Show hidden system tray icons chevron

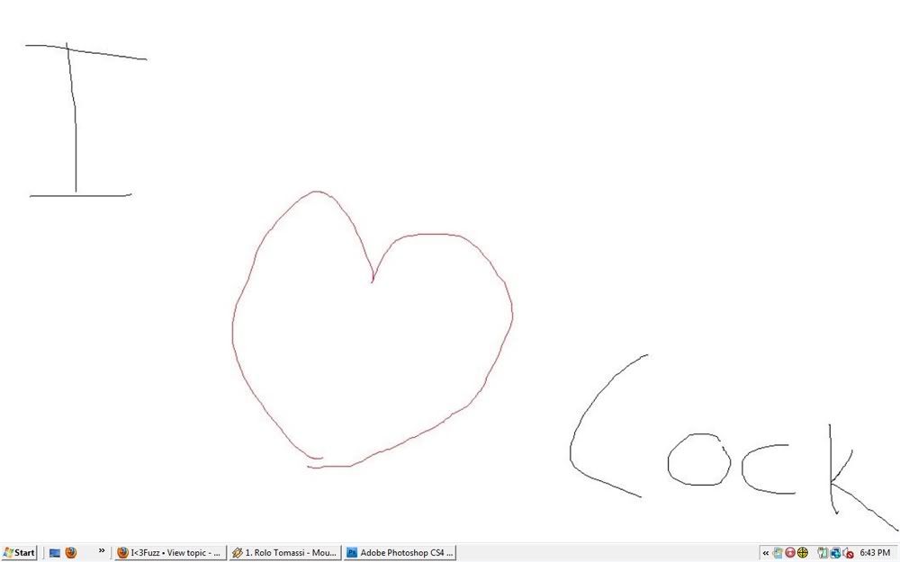[x=766, y=553]
